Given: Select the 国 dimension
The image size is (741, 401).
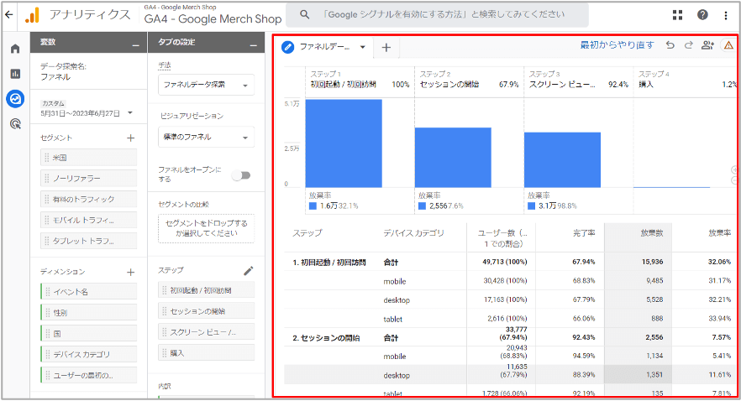Looking at the screenshot, I should click(89, 334).
